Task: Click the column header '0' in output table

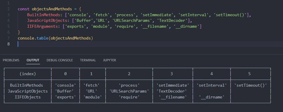Action: 66,74
